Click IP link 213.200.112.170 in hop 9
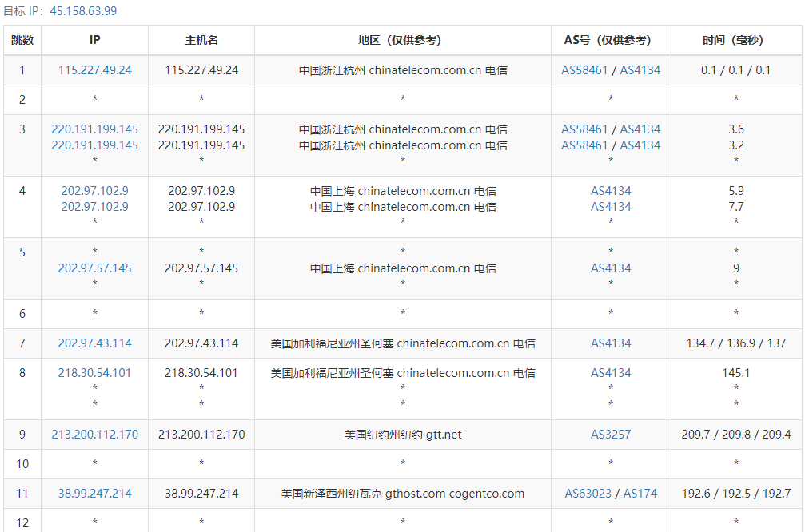Viewport: 805px width, 532px height. [x=95, y=435]
